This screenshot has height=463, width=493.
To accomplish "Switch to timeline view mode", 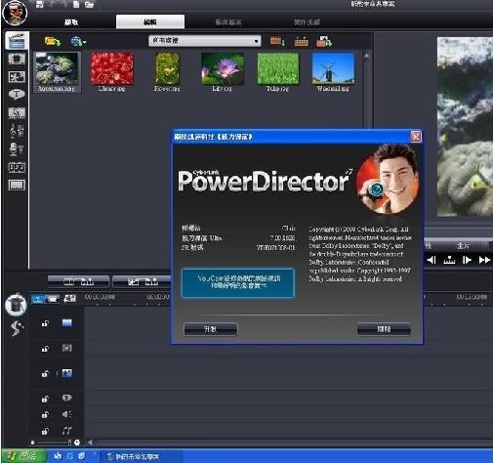I will [x=38, y=299].
